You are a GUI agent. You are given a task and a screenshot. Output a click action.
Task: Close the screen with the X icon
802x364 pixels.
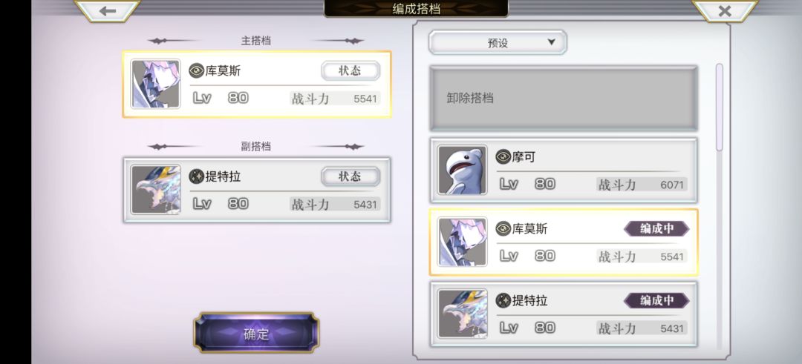[x=724, y=10]
